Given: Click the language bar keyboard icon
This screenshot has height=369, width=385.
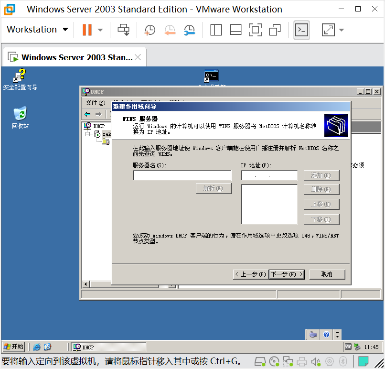Looking at the screenshot, I should coord(313,335).
